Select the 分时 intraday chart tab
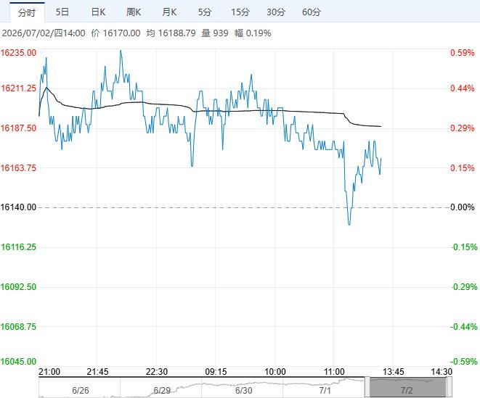Viewport: 480px width, 398px height. click(x=27, y=12)
